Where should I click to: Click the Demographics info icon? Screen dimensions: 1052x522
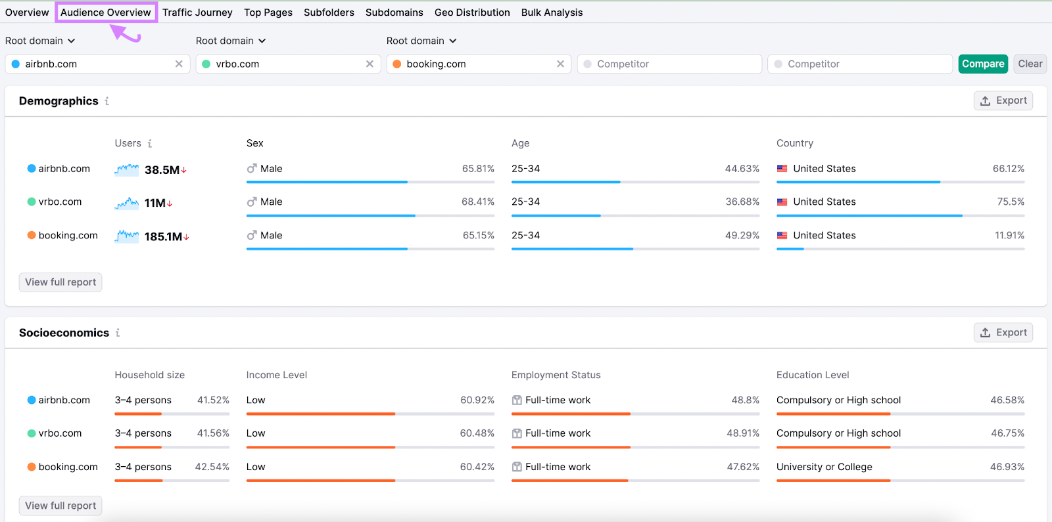tap(107, 101)
